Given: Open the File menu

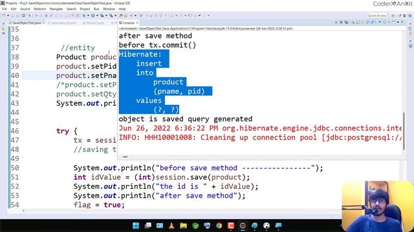Looking at the screenshot, I should [x=5, y=9].
